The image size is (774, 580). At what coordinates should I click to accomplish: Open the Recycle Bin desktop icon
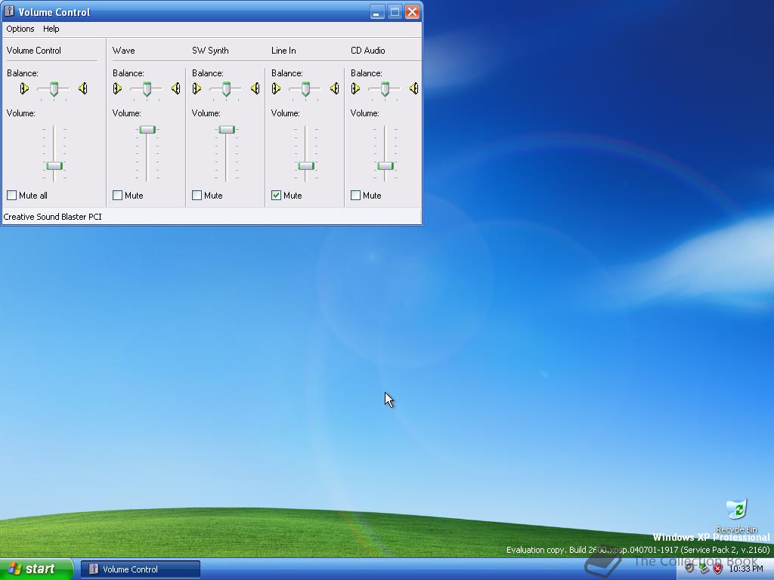[x=736, y=515]
